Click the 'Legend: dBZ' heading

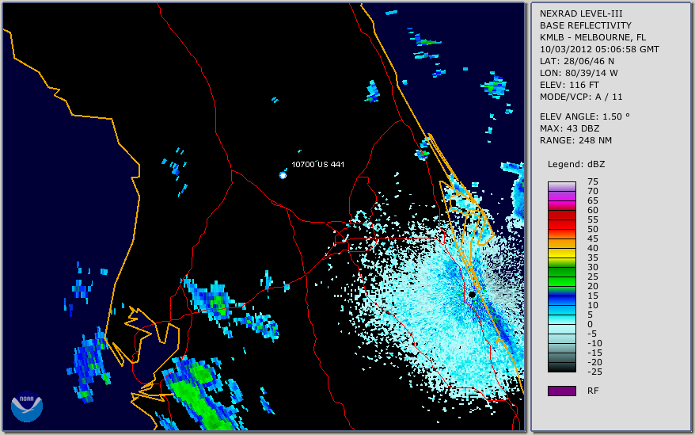[576, 164]
